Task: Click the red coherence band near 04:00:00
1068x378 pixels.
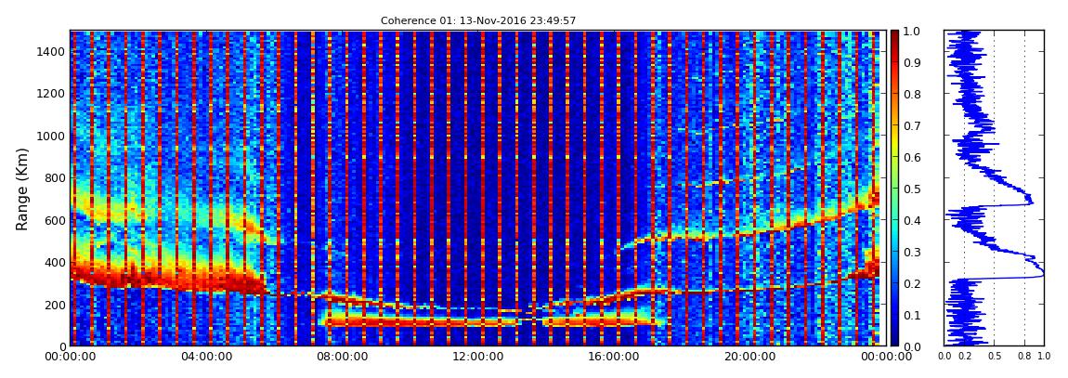Action: 204,280
